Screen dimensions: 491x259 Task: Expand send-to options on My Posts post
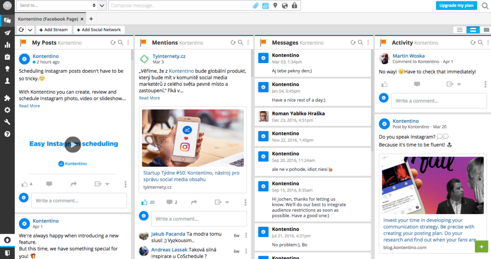(107, 184)
